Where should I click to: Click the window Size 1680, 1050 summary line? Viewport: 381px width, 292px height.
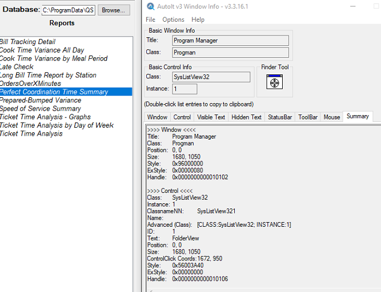pyautogui.click(x=174, y=157)
